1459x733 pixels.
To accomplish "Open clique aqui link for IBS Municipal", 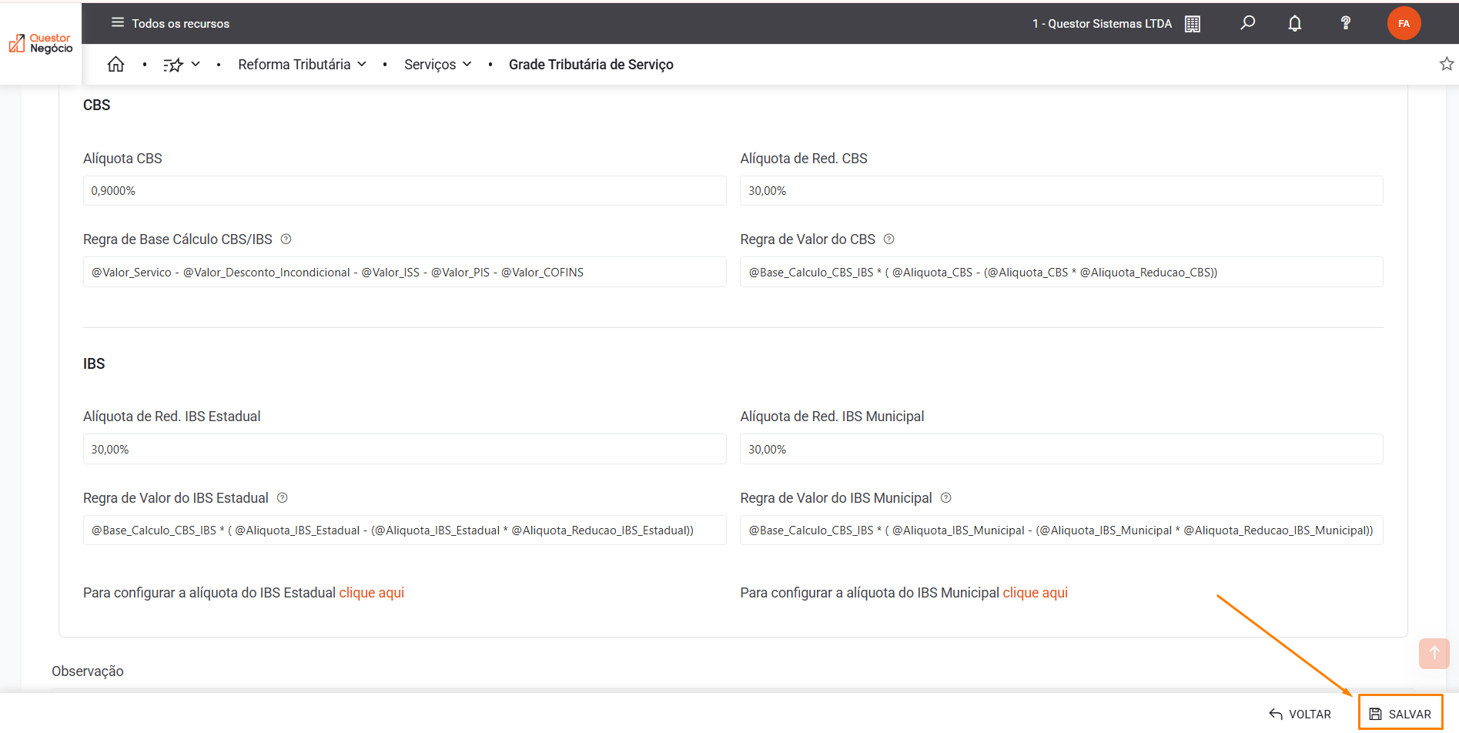I will (x=1035, y=593).
